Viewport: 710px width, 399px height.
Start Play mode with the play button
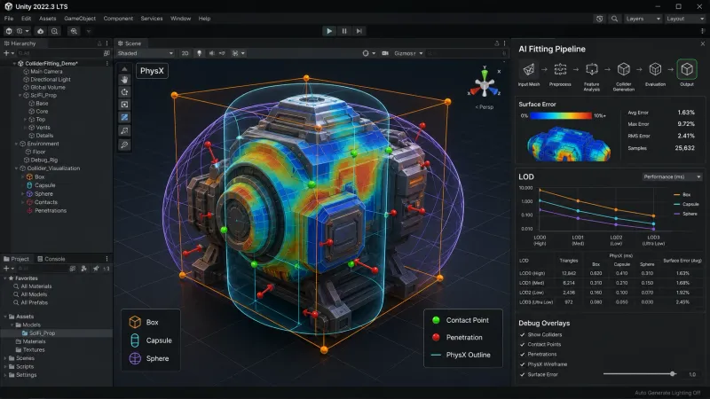[x=329, y=31]
